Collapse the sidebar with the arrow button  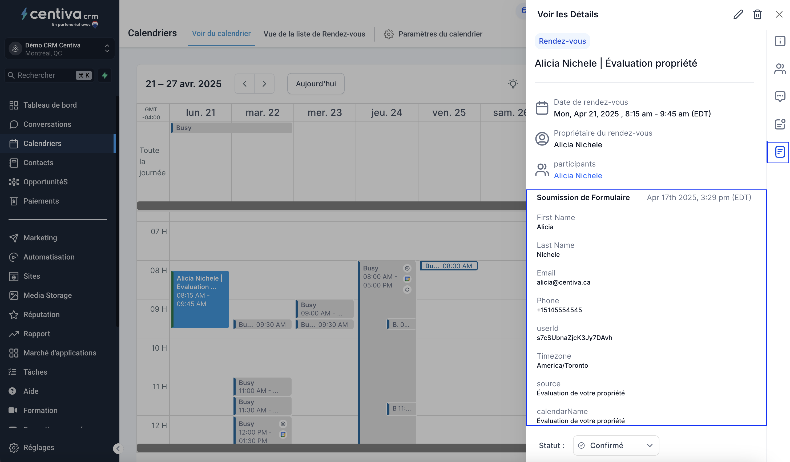click(x=118, y=448)
